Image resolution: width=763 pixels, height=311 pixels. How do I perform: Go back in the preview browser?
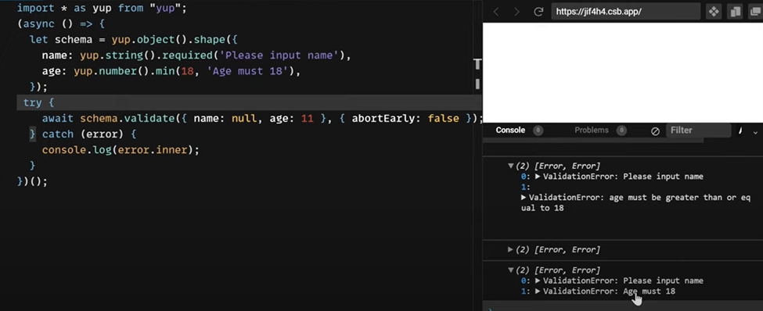(x=496, y=12)
